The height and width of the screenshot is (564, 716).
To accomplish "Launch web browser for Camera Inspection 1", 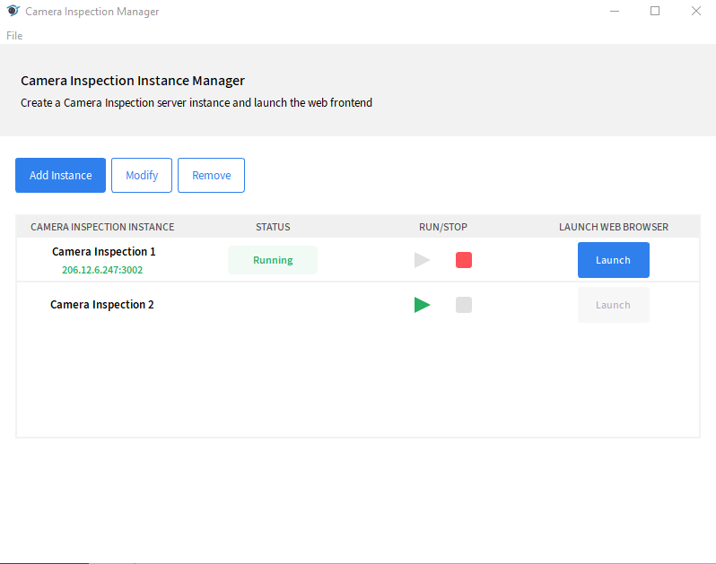I will click(613, 260).
